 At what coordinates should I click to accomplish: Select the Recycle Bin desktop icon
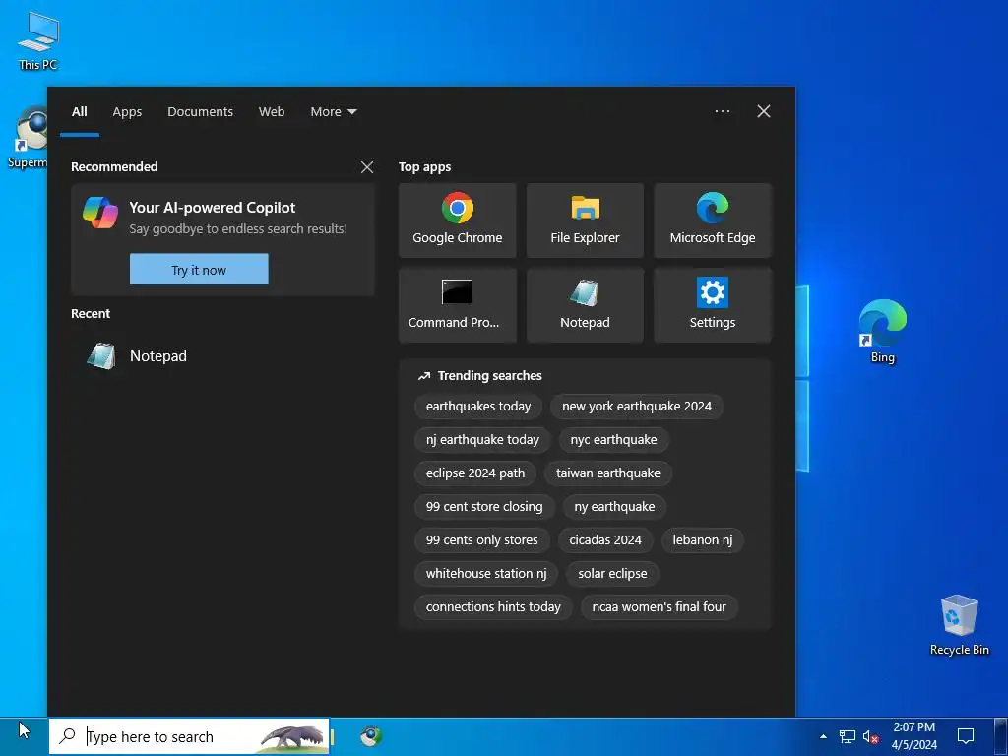point(959,625)
